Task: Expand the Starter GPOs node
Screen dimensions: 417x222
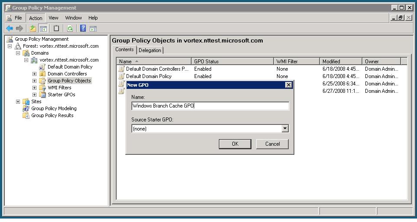Action: pyautogui.click(x=35, y=95)
